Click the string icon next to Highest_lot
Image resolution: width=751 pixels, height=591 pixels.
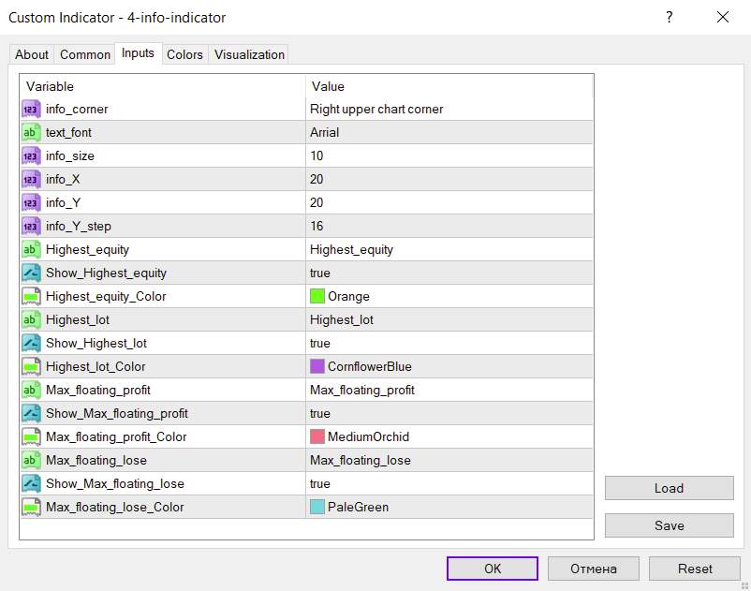(x=31, y=319)
